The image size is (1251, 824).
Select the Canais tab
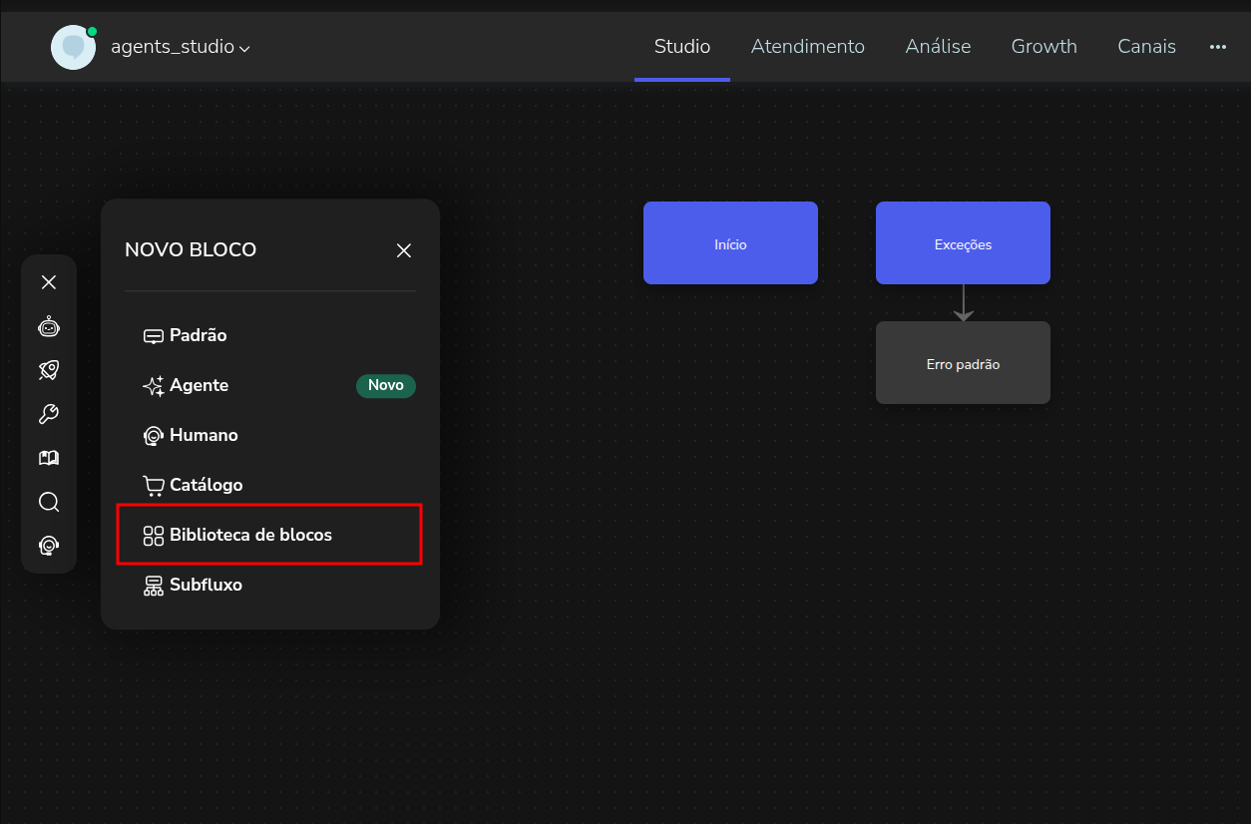click(x=1146, y=47)
